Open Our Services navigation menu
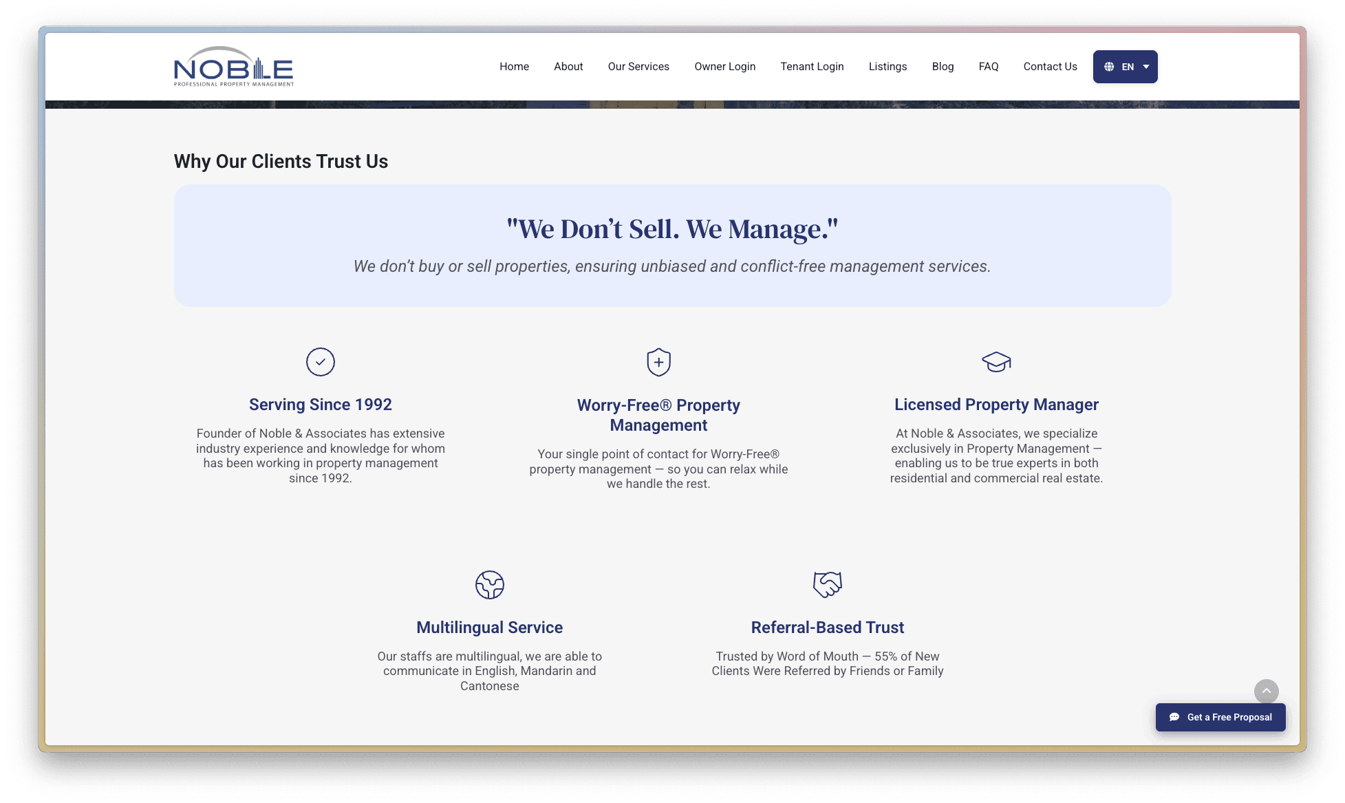 (x=638, y=67)
